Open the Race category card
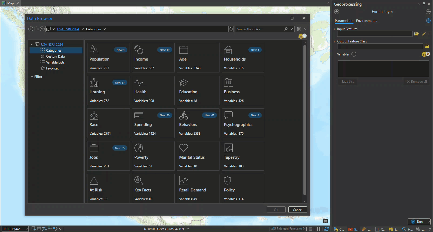 (x=108, y=123)
